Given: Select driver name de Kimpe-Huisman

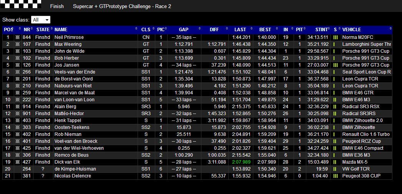Looking at the screenshot, I should click(x=75, y=169).
